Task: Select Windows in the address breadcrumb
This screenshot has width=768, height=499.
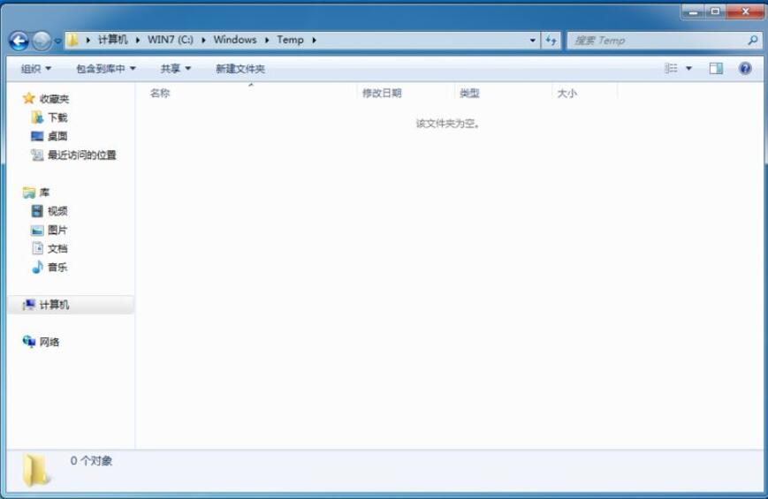Action: 235,40
